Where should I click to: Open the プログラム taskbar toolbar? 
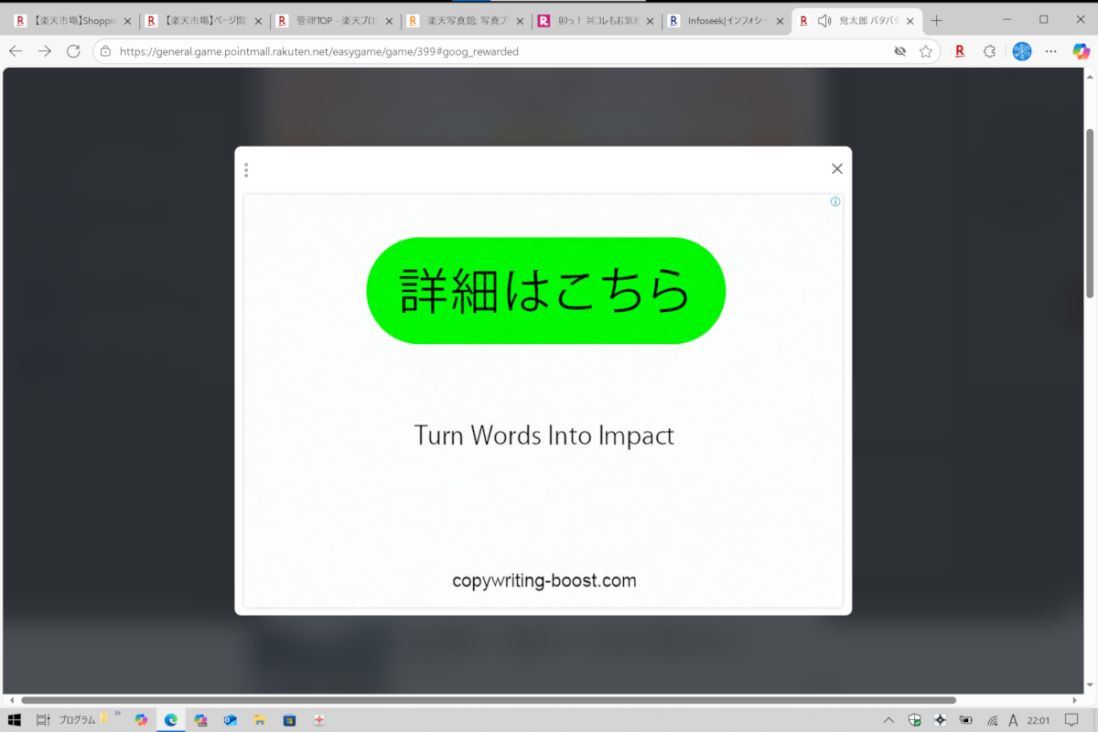[x=77, y=720]
